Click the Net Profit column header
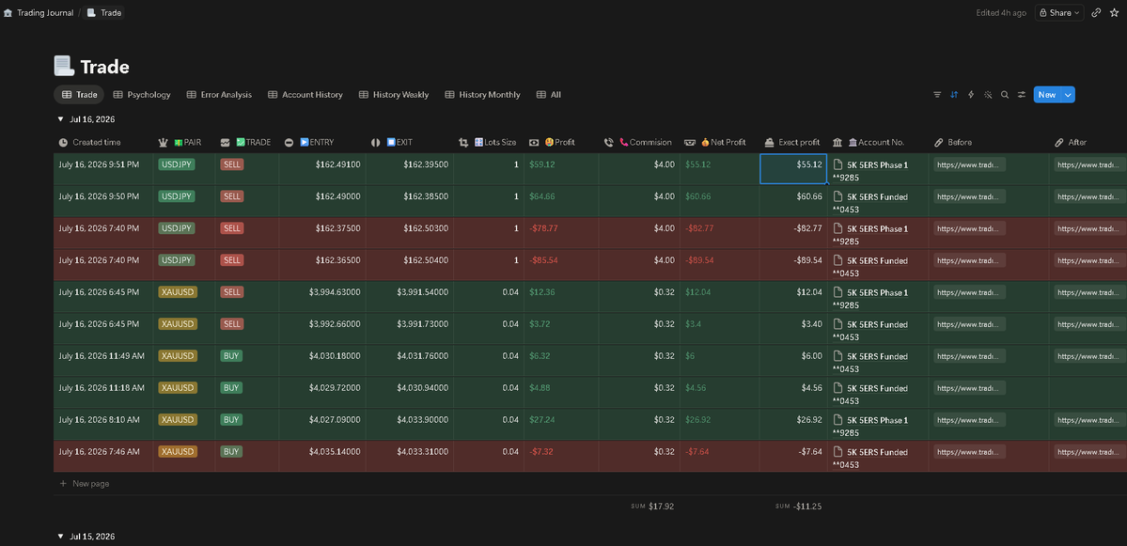The image size is (1127, 546). (x=719, y=142)
